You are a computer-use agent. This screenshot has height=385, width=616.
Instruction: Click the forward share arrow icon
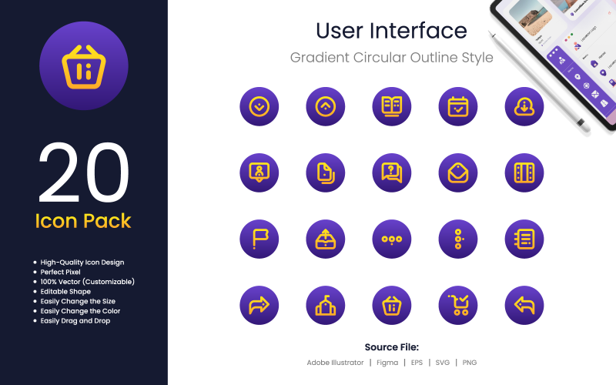[259, 305]
